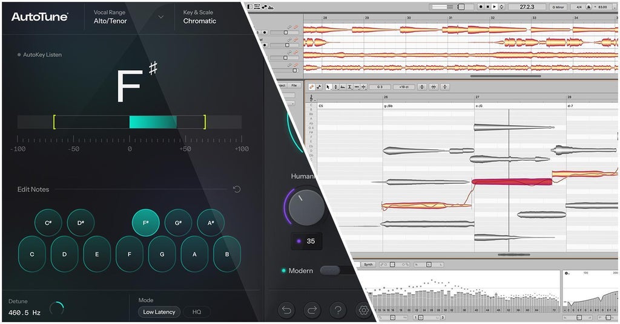Open Melodyne quantize time macro
This screenshot has width=620, height=324.
tap(434, 87)
